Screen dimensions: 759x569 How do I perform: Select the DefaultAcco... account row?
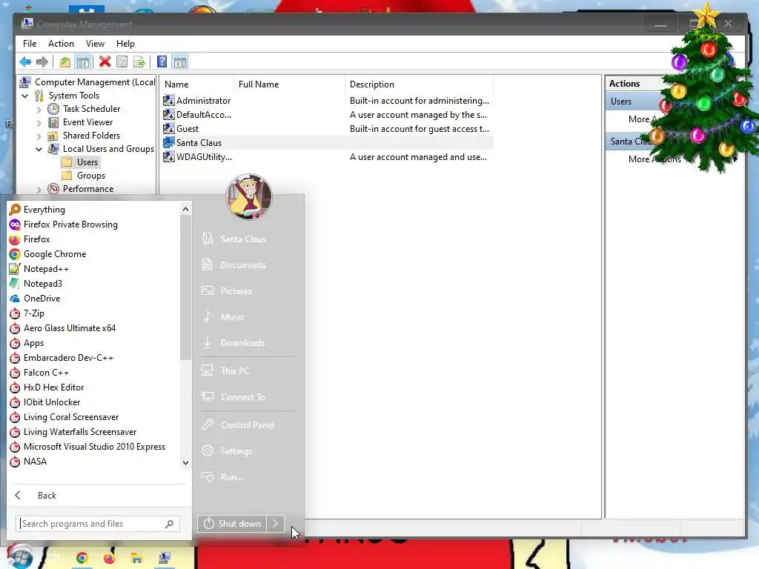click(x=327, y=115)
